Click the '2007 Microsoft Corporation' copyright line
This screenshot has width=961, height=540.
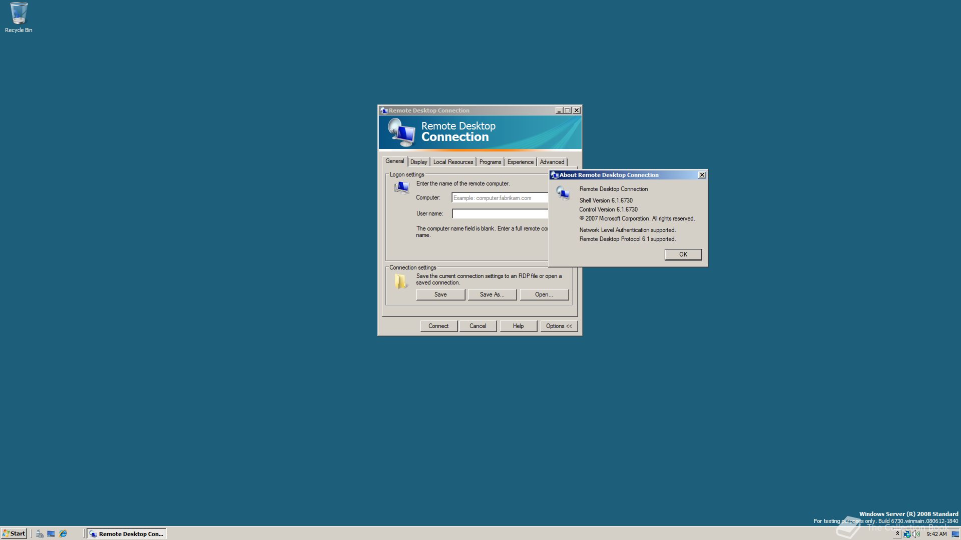coord(637,218)
